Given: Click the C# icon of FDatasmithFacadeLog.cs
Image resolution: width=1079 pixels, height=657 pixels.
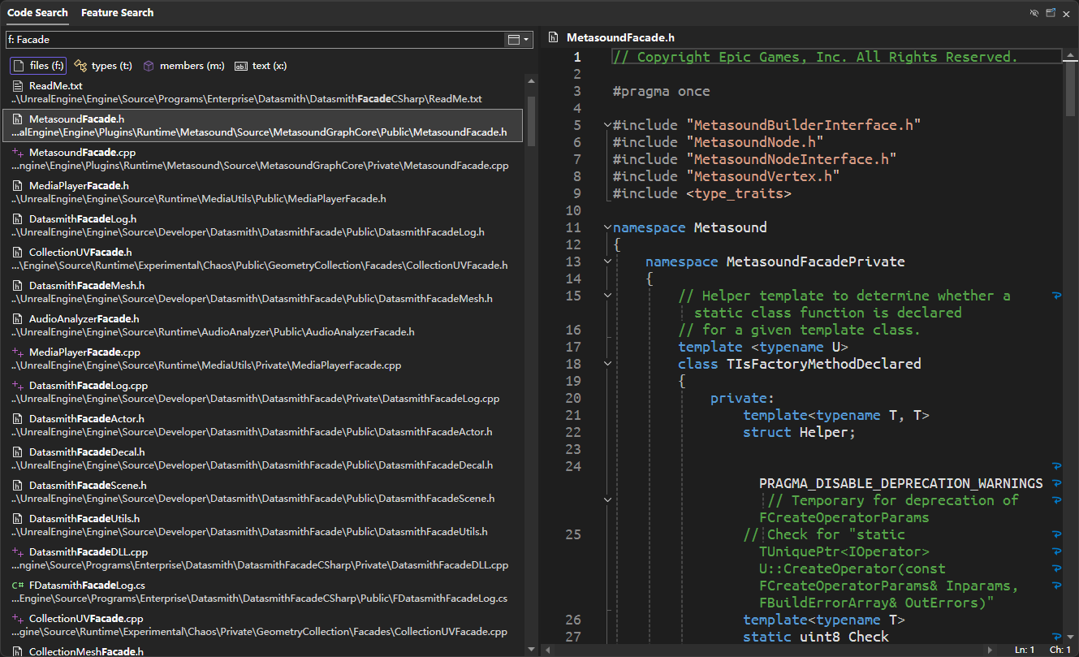Looking at the screenshot, I should point(17,585).
